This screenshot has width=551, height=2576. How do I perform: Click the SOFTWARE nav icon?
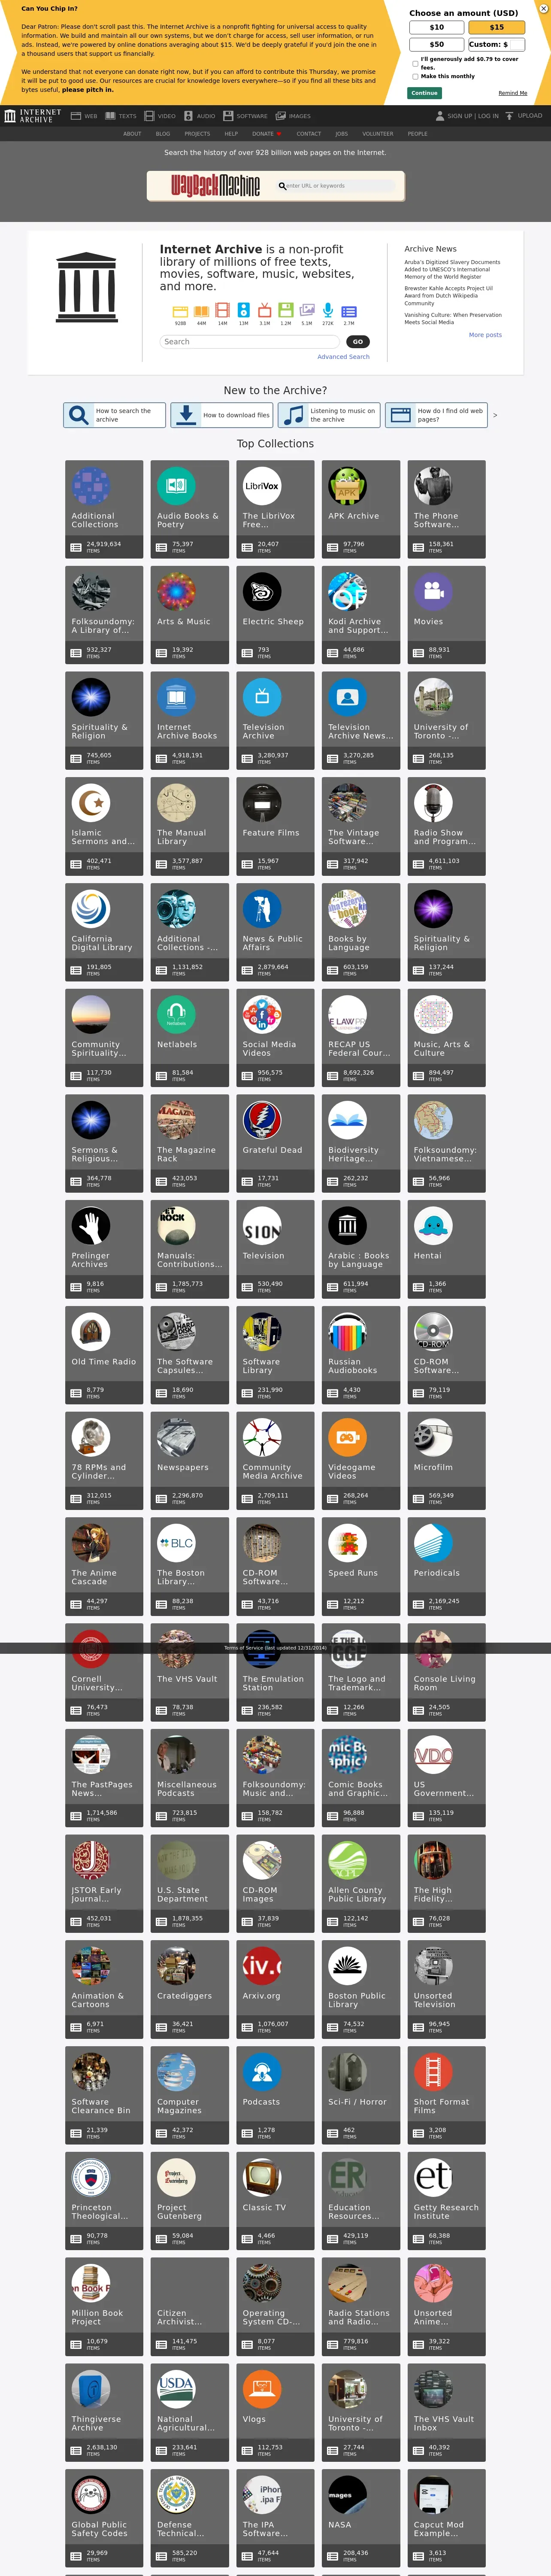pos(228,116)
